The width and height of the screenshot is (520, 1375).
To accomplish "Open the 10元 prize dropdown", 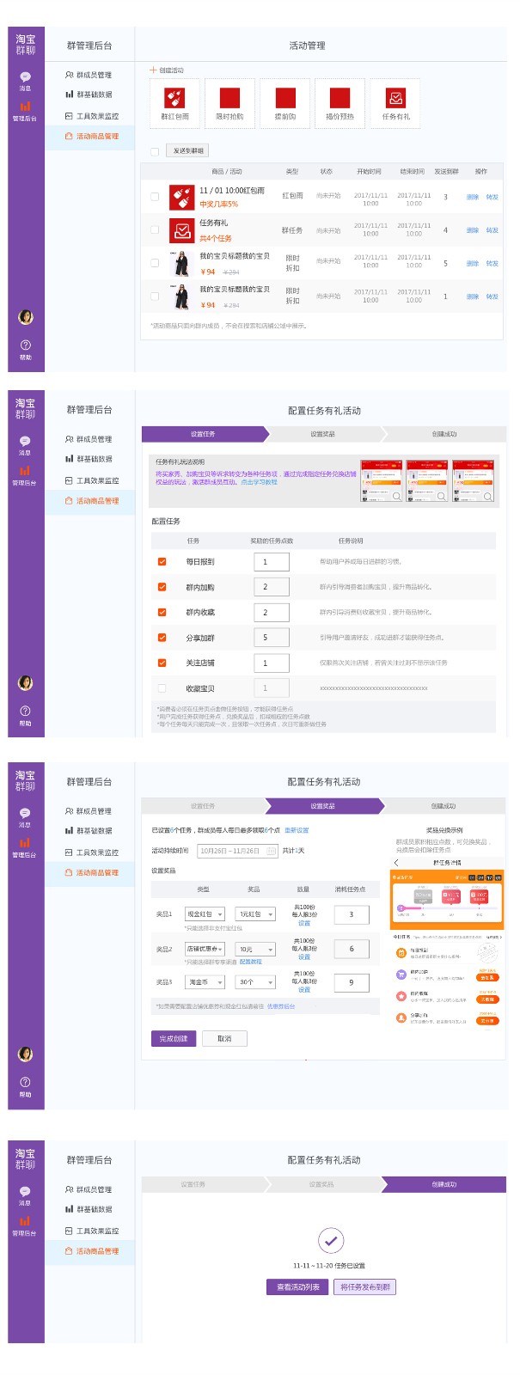I will (x=256, y=949).
